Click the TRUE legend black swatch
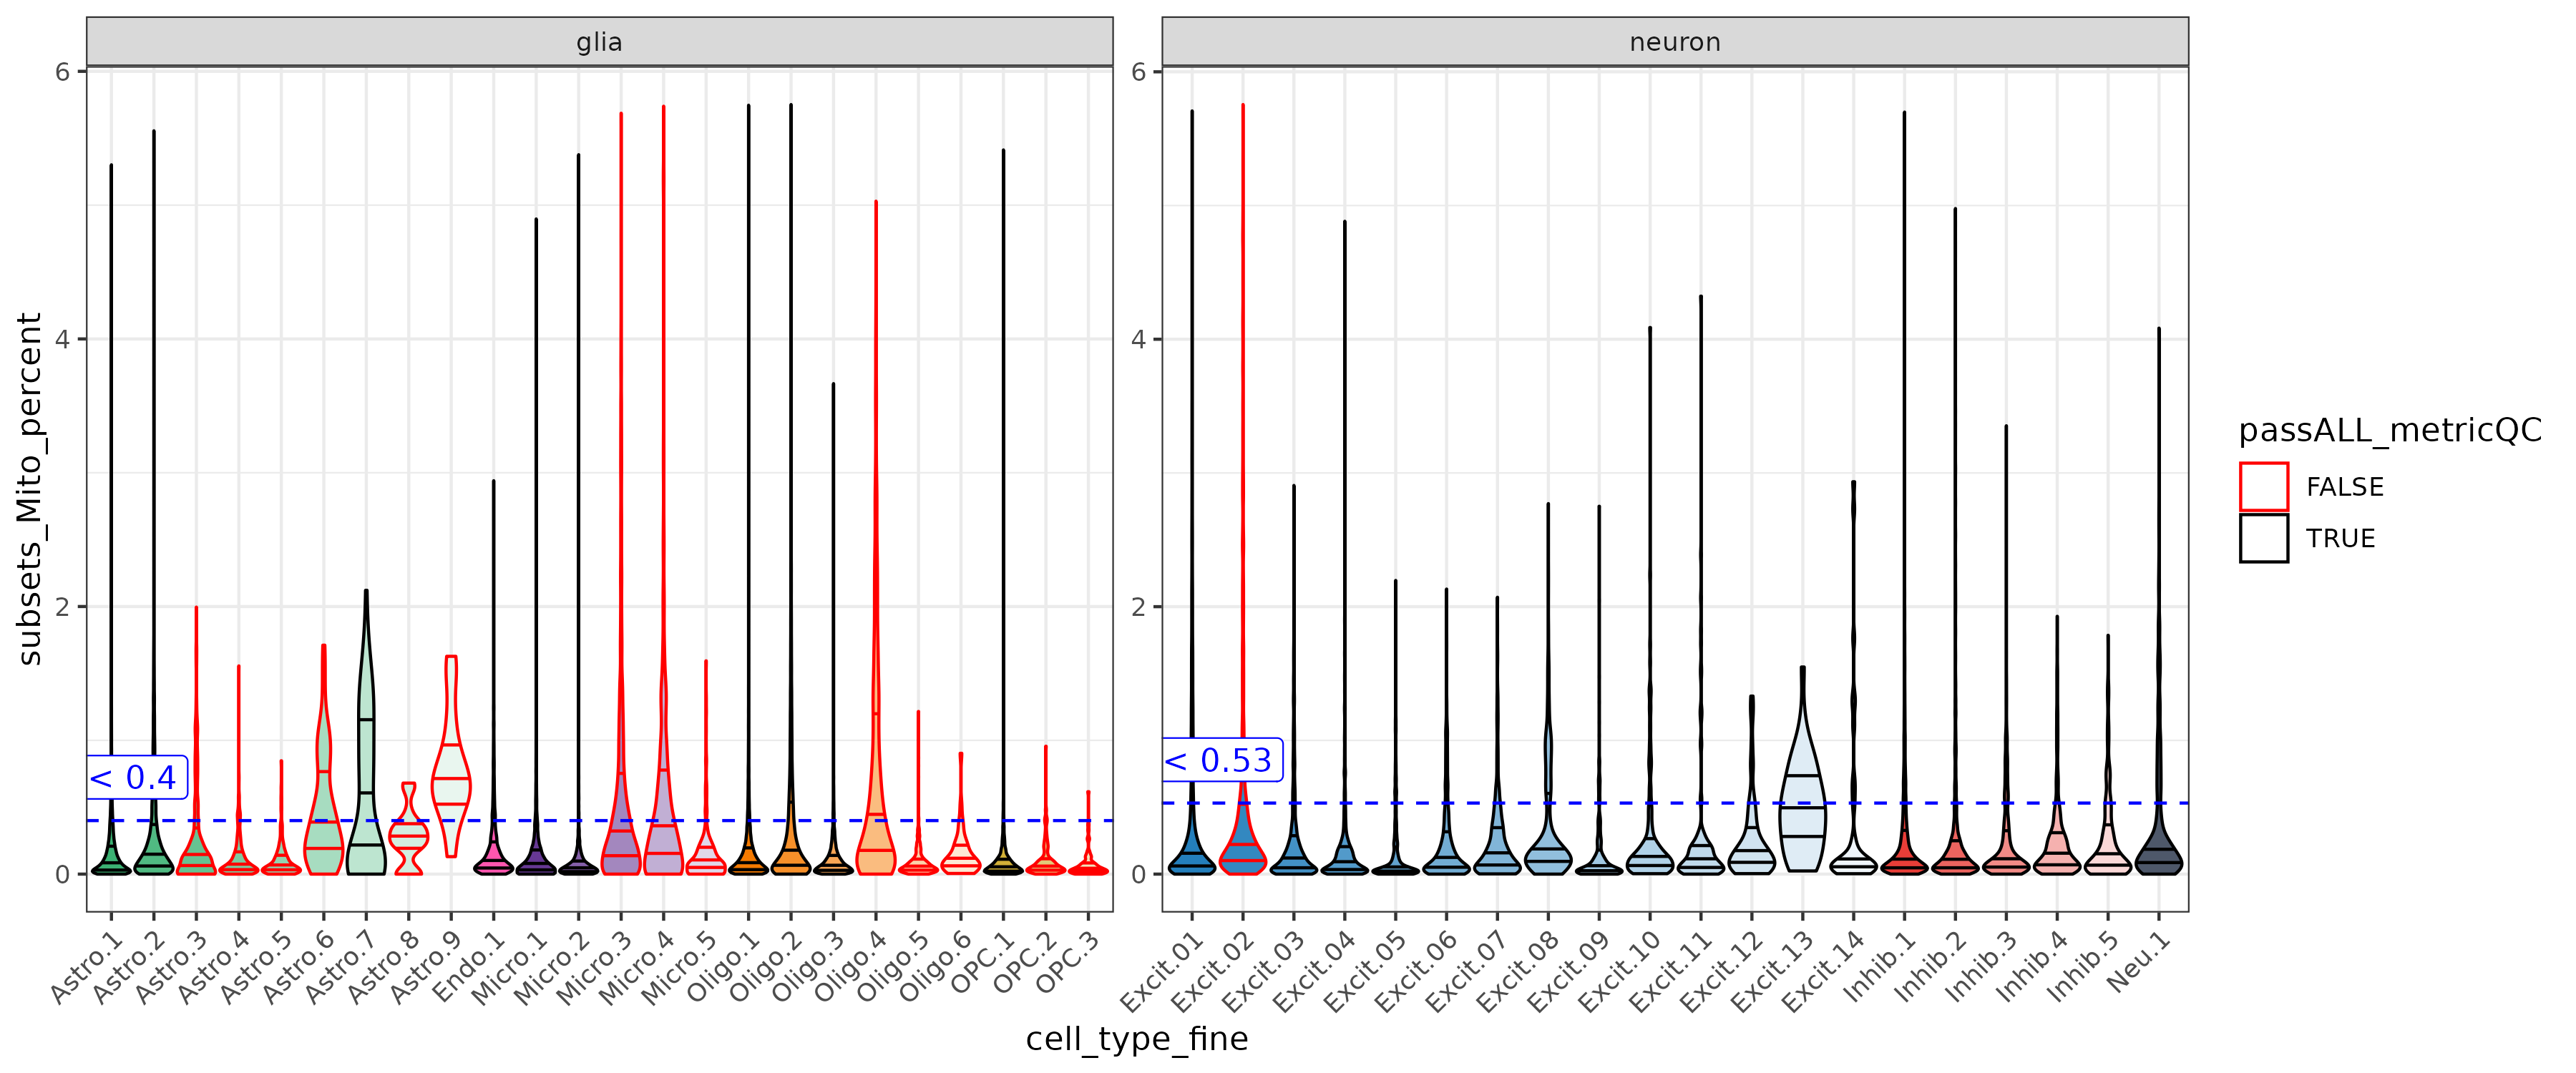Viewport: 2576px width, 1073px height. point(2263,538)
